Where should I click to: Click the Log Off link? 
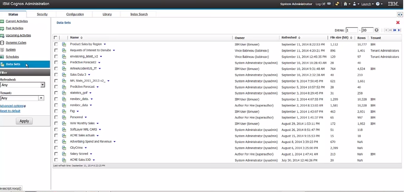click(321, 4)
